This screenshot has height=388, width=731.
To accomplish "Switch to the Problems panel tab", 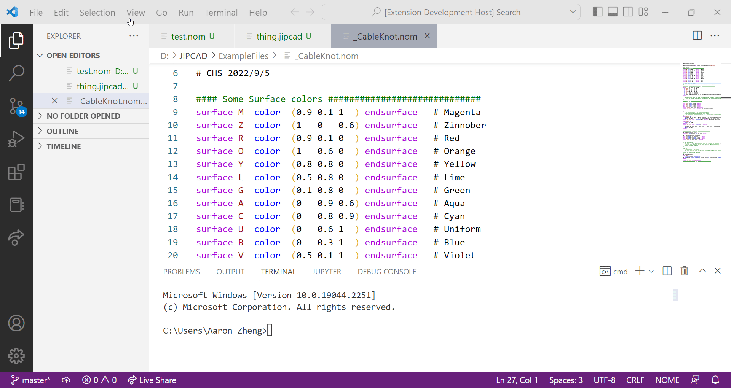I will point(182,272).
